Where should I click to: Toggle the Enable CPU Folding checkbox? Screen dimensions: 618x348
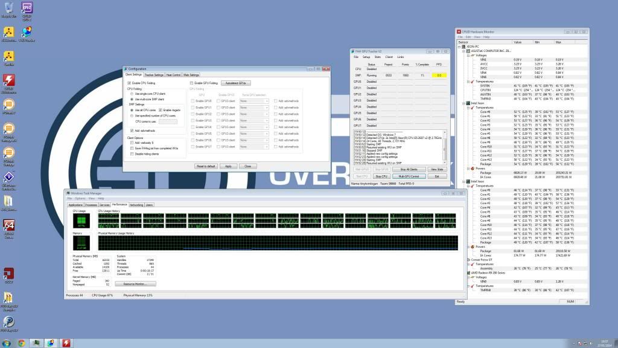pyautogui.click(x=129, y=83)
